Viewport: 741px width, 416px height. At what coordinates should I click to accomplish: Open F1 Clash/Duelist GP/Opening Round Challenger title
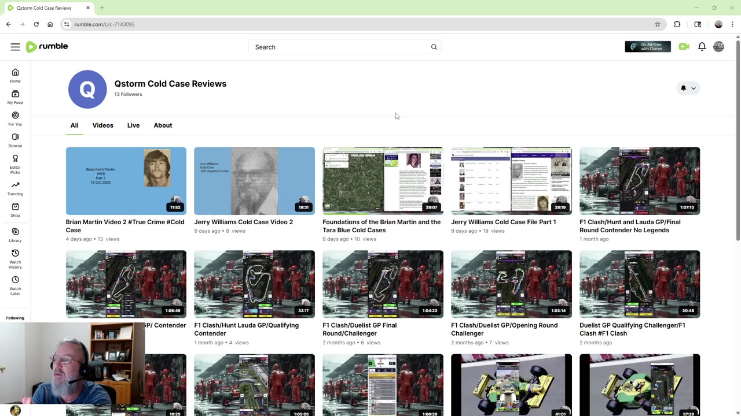504,329
